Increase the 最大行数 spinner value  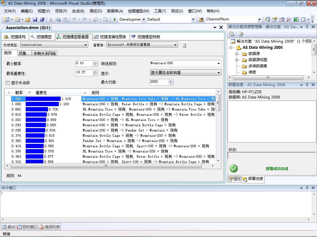[171, 81]
